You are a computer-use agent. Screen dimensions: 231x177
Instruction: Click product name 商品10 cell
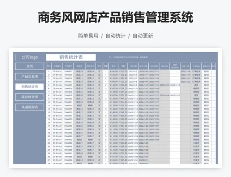pos(79,129)
